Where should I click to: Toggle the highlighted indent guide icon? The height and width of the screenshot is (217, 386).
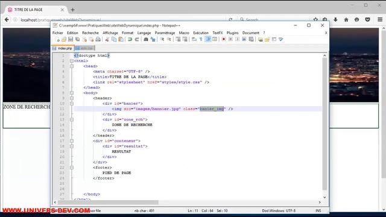tap(207, 39)
